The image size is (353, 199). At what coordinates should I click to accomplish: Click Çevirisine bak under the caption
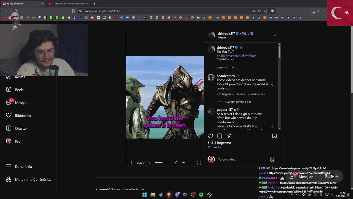225,59
